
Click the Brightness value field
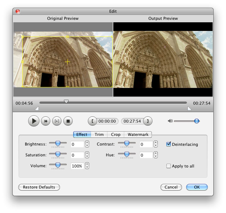click(77, 144)
